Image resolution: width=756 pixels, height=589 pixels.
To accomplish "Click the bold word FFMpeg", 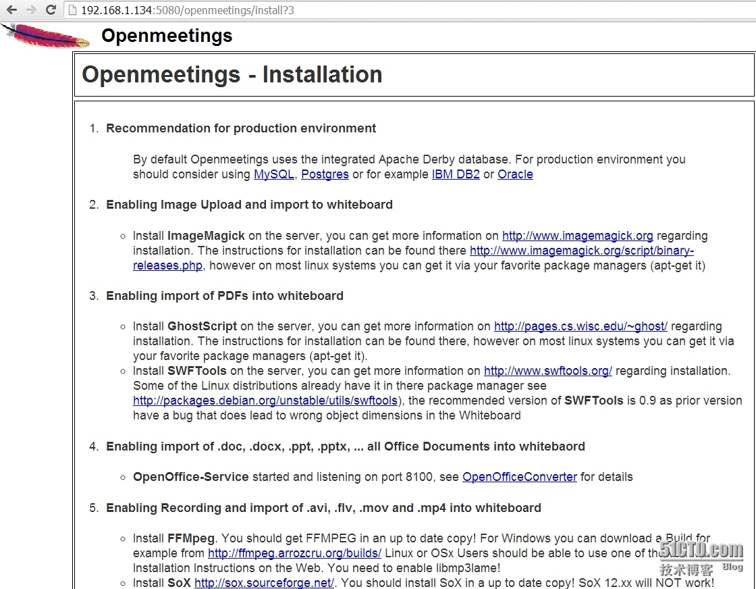I will tap(192, 538).
